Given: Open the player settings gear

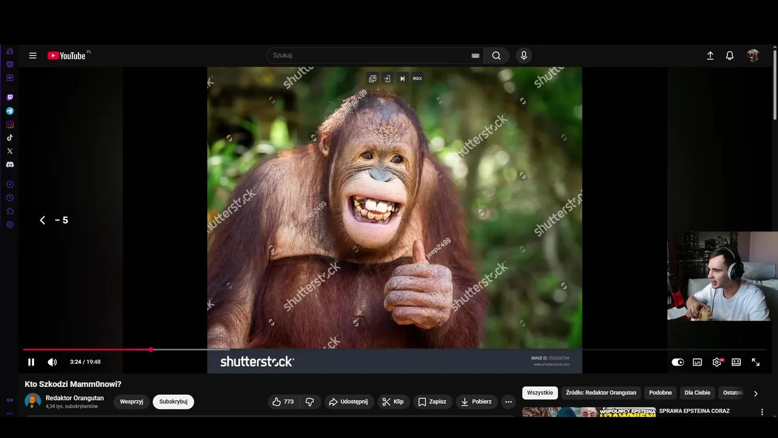Looking at the screenshot, I should [x=717, y=362].
